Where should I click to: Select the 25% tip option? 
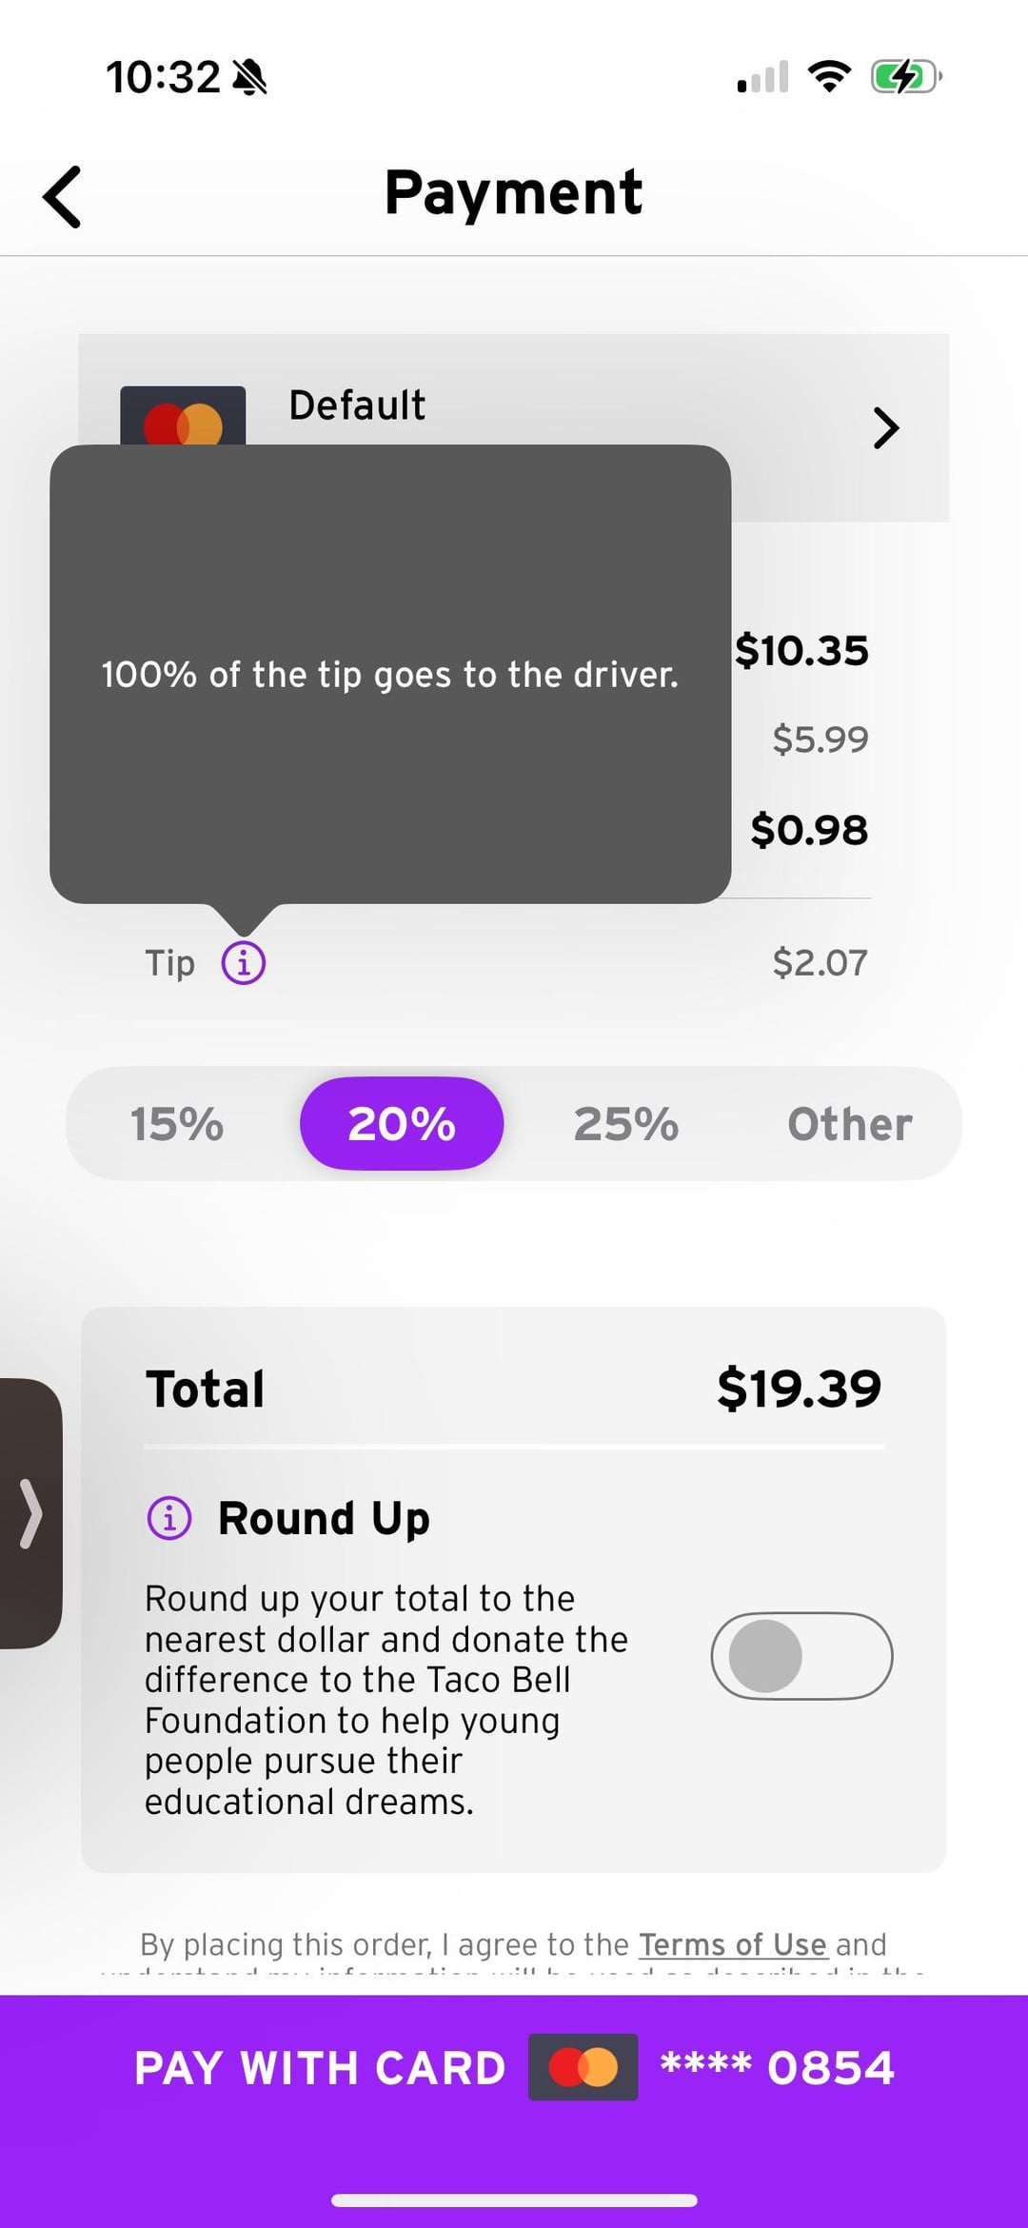coord(625,1124)
